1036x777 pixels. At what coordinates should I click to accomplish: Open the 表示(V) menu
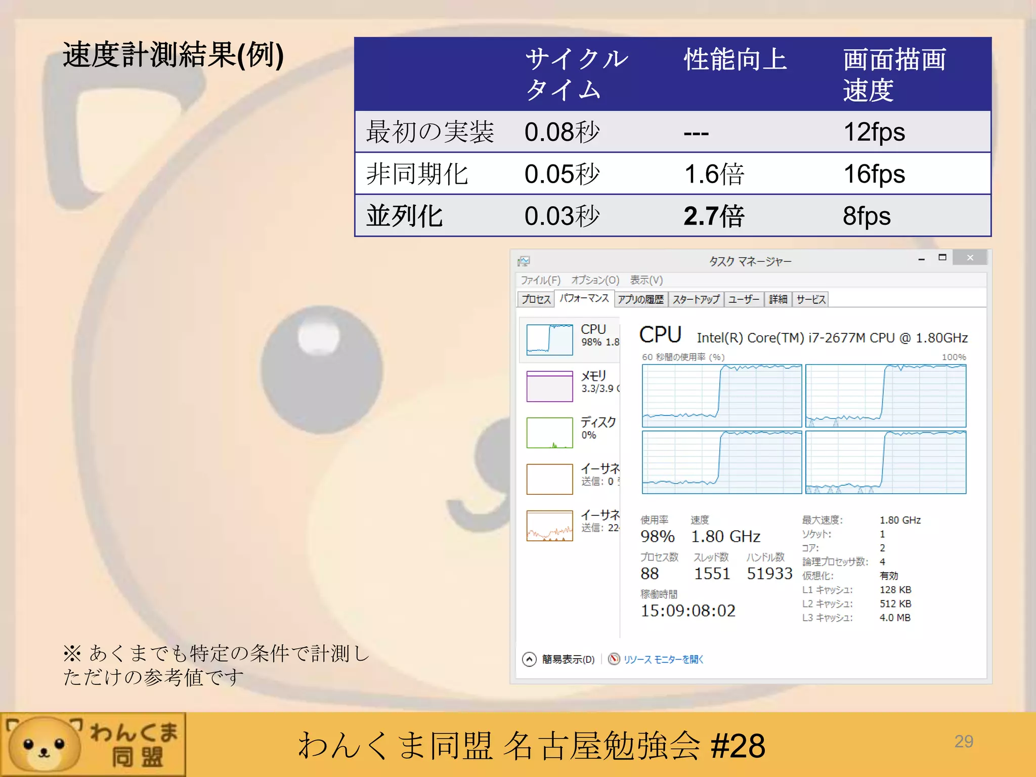646,280
